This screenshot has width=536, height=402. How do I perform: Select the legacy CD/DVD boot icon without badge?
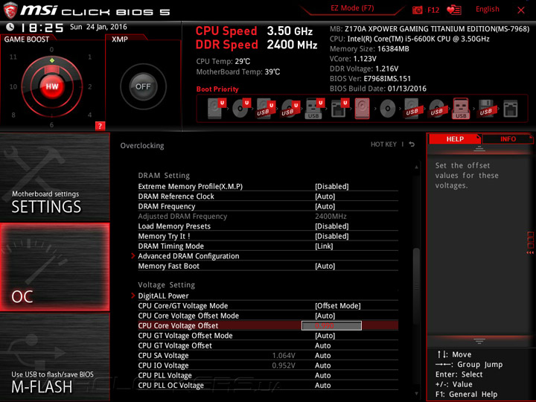point(388,109)
